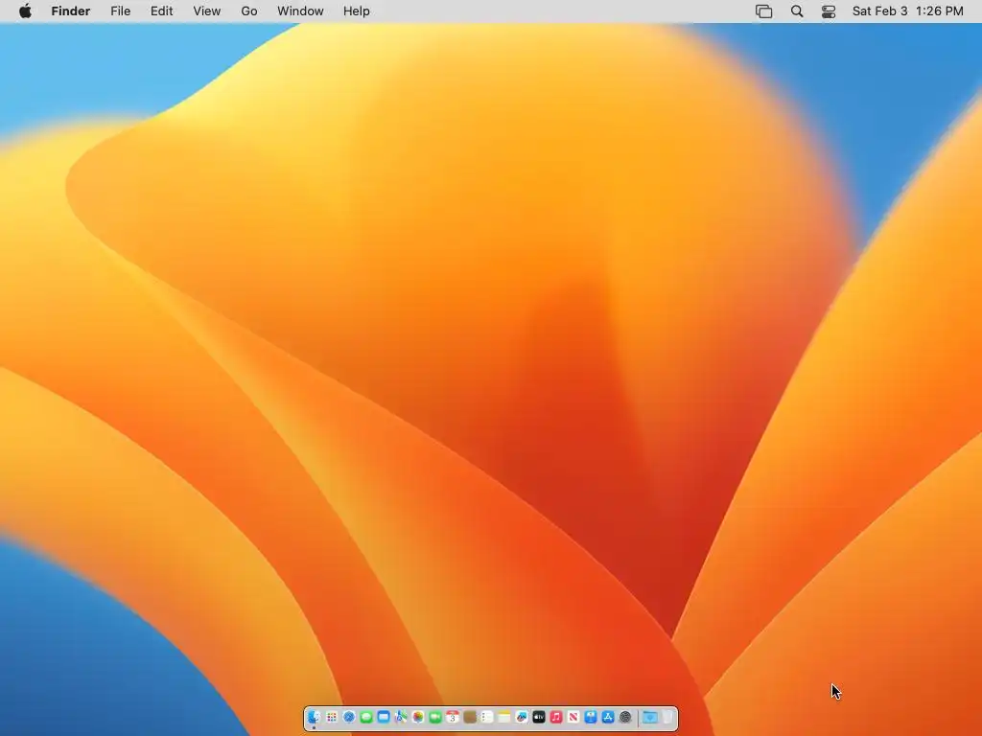Open the Go menu

click(x=249, y=11)
